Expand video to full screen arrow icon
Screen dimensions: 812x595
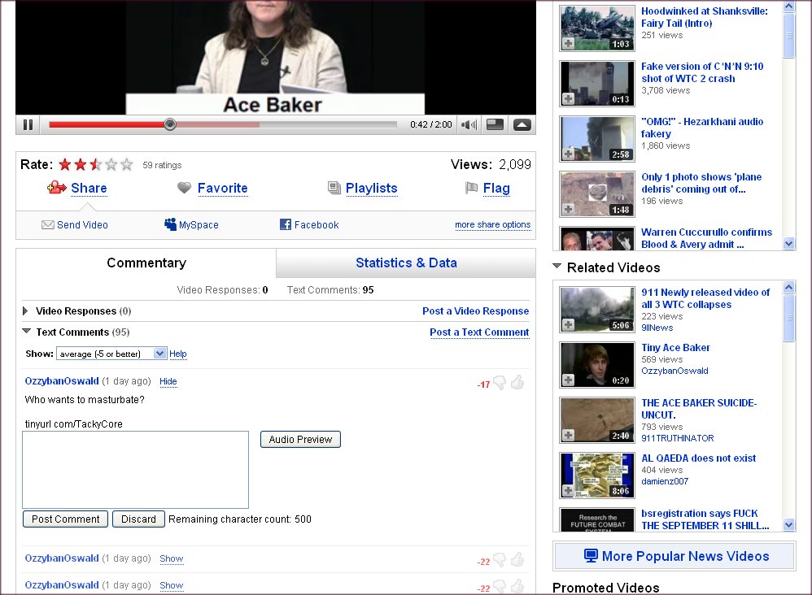tap(522, 124)
